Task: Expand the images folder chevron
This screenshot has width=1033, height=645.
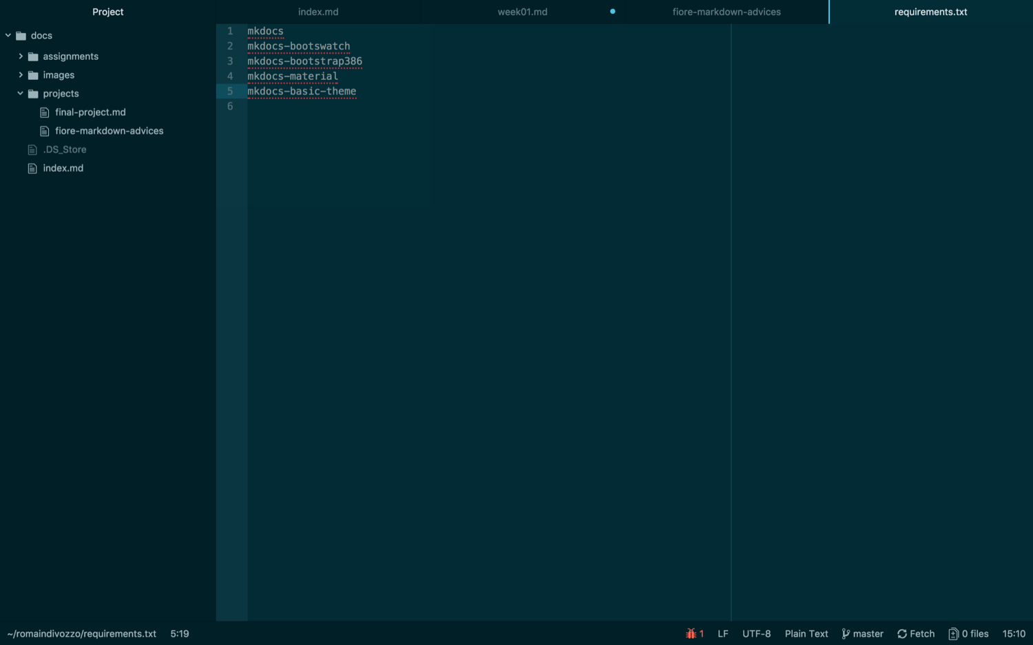Action: click(21, 75)
